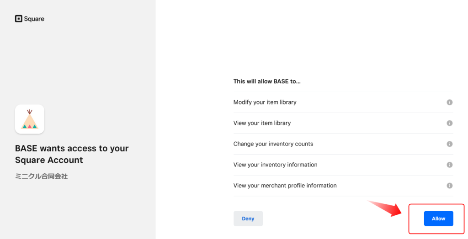Open info for Change your inventory counts
This screenshot has width=468, height=239.
click(x=449, y=144)
